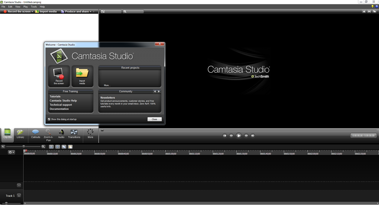Open the Technical support link
The height and width of the screenshot is (205, 379).
(x=61, y=105)
